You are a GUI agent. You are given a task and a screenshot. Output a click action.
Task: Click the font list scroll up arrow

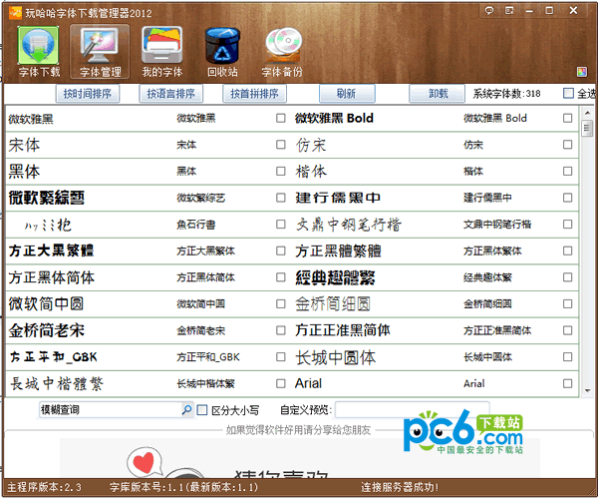click(587, 113)
